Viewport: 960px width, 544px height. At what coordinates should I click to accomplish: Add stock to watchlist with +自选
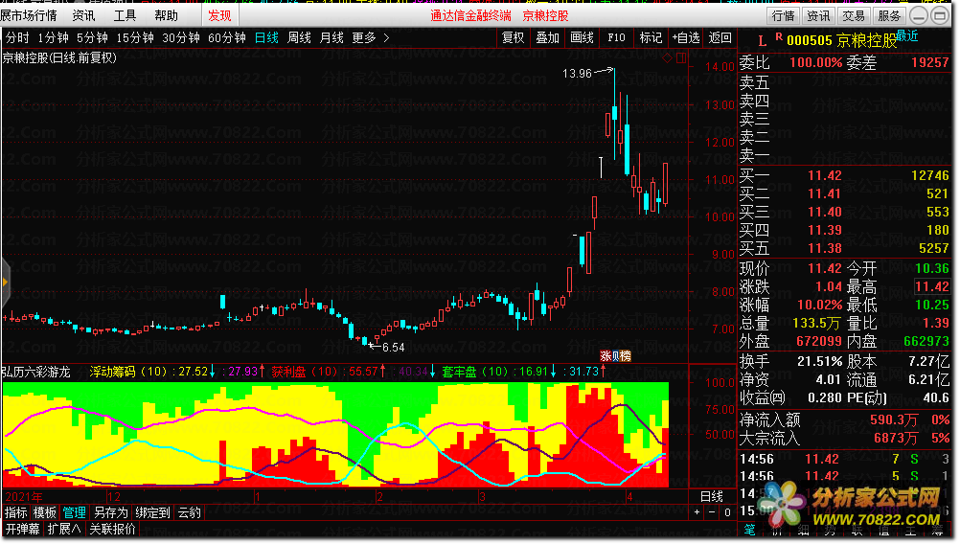[x=686, y=38]
